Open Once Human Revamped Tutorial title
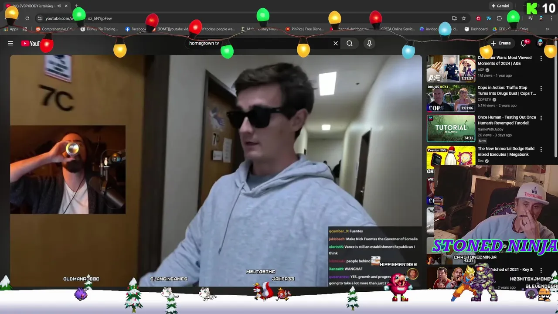 (x=507, y=120)
